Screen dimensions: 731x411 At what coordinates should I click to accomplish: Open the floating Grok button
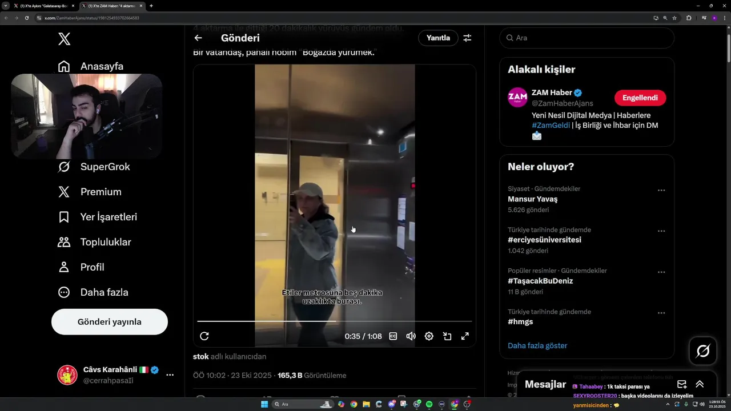(703, 351)
